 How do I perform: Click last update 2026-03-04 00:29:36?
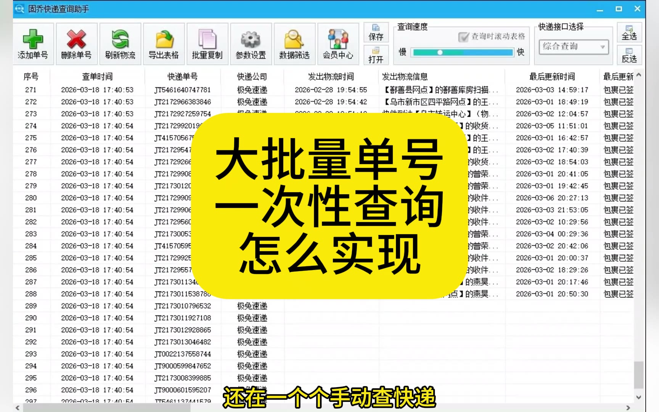[x=552, y=234]
